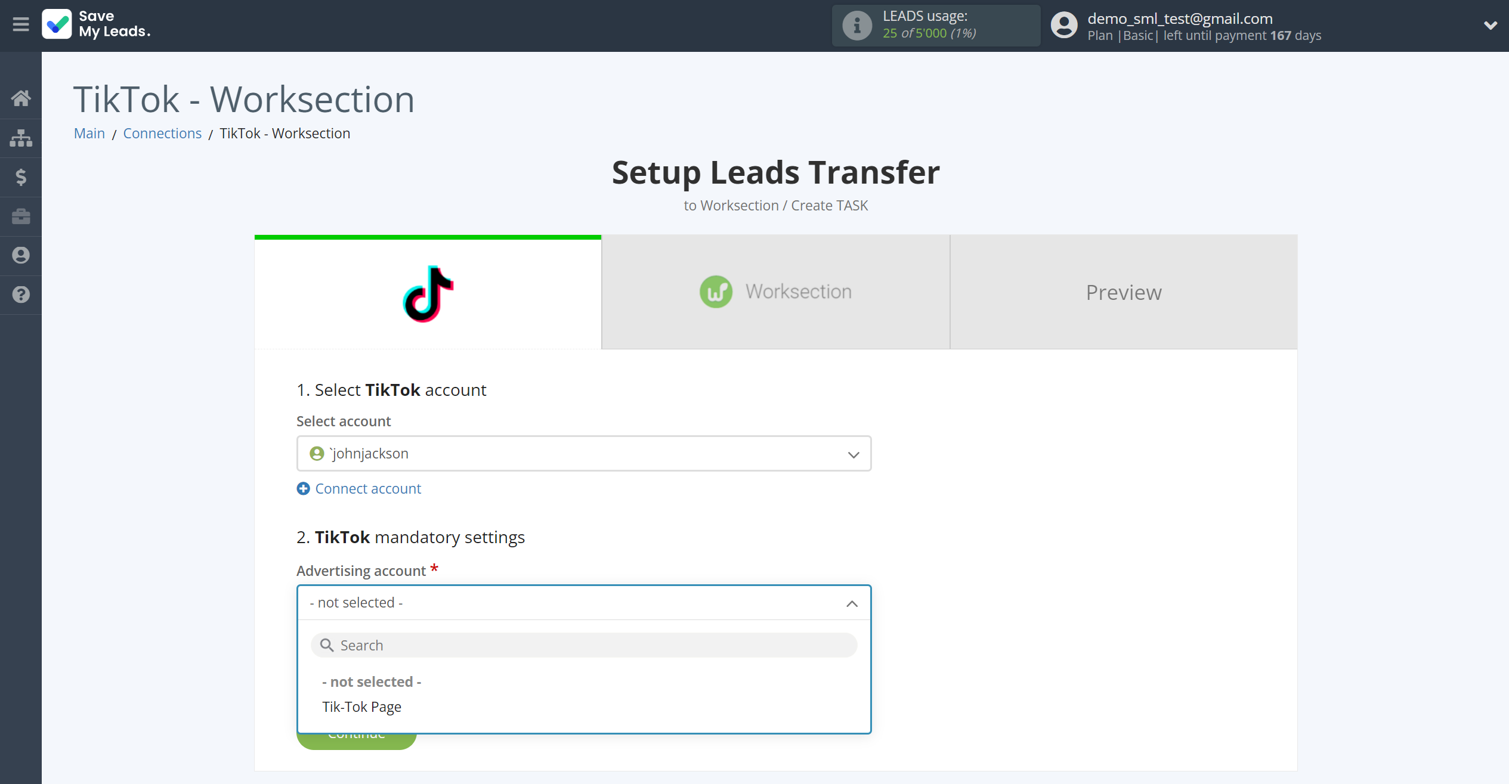1509x784 pixels.
Task: Click the Worksection logo icon tab
Action: tap(716, 292)
